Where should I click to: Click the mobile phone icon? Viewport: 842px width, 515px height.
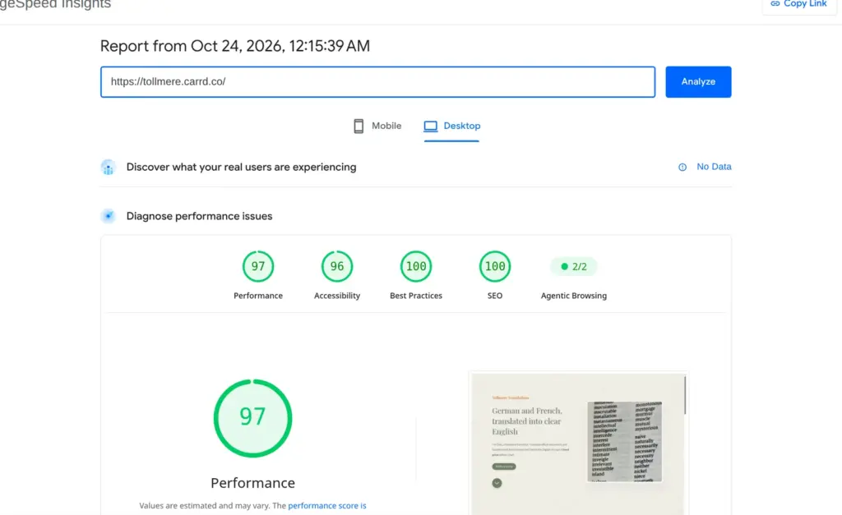[x=359, y=126]
